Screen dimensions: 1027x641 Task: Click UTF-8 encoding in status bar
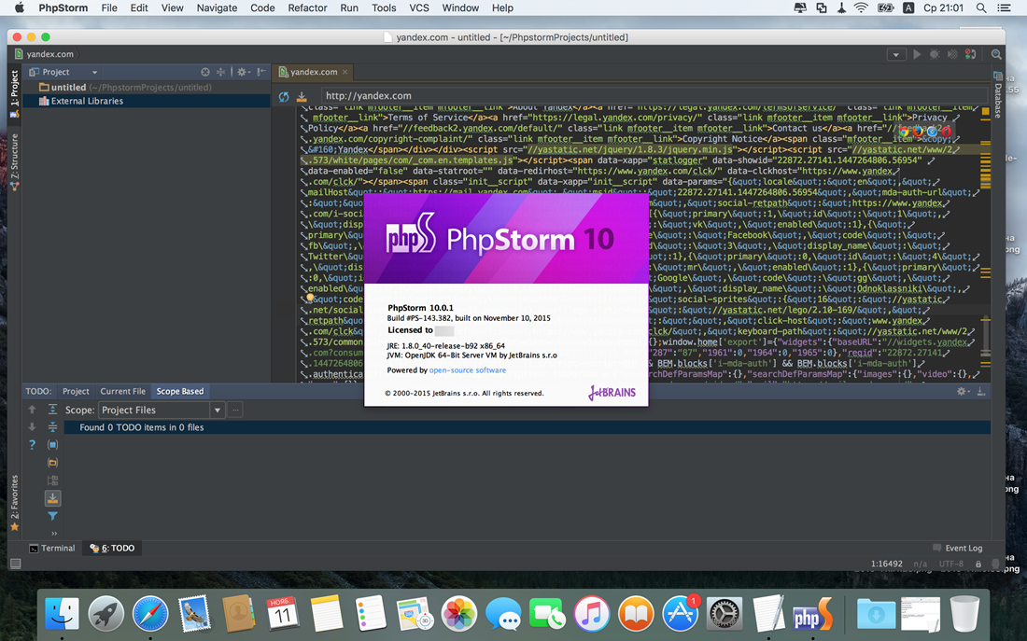pyautogui.click(x=951, y=563)
